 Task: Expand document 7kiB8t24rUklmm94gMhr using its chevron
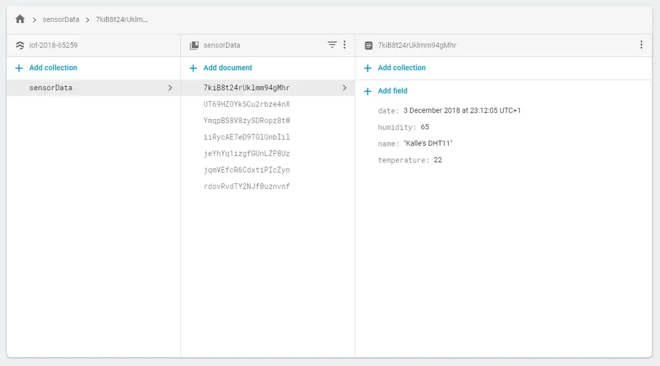[345, 87]
